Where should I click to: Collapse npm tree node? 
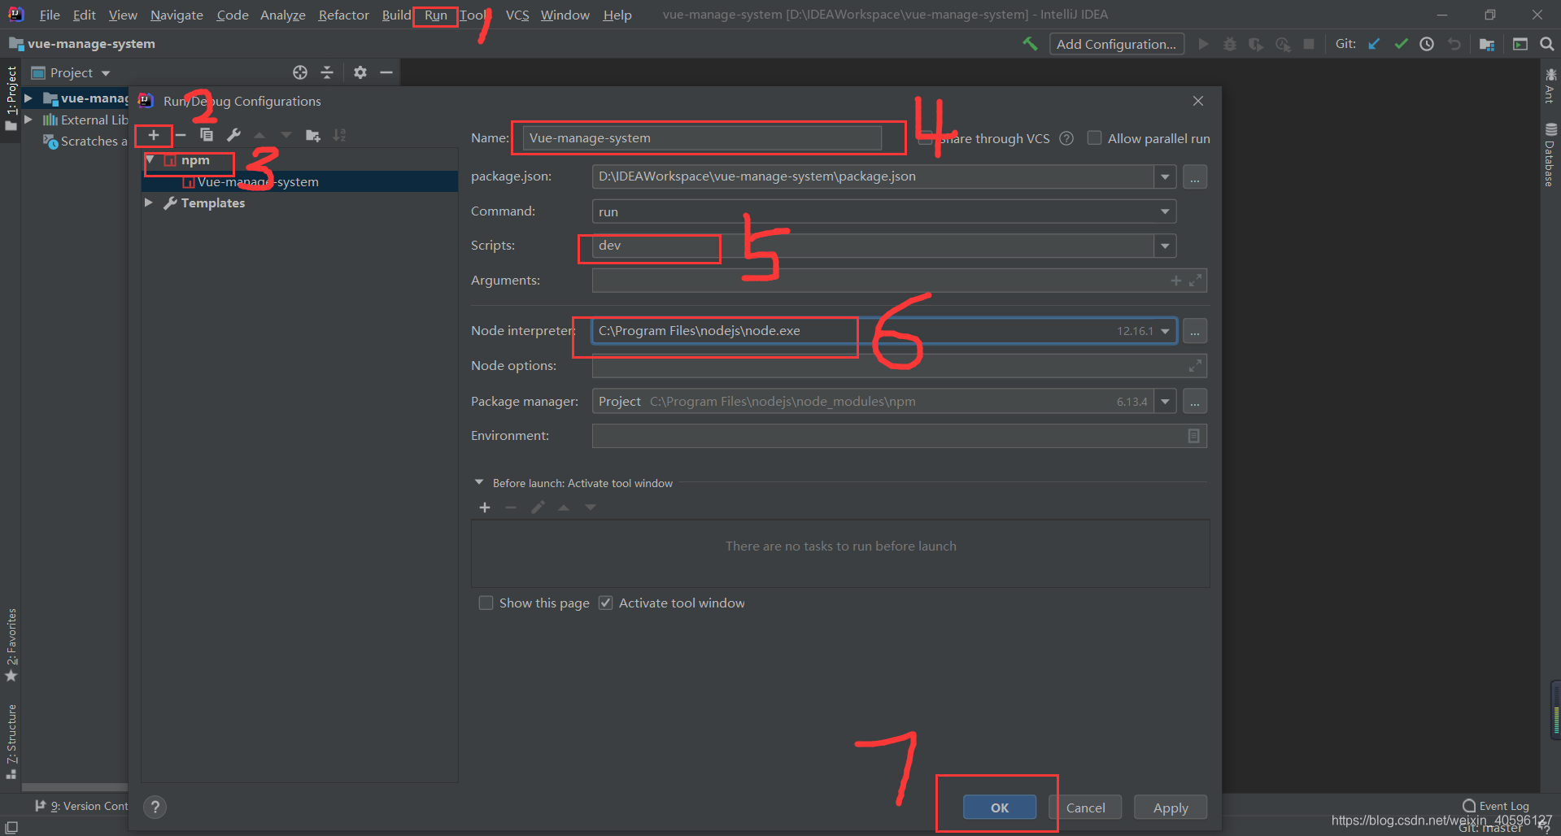point(150,160)
